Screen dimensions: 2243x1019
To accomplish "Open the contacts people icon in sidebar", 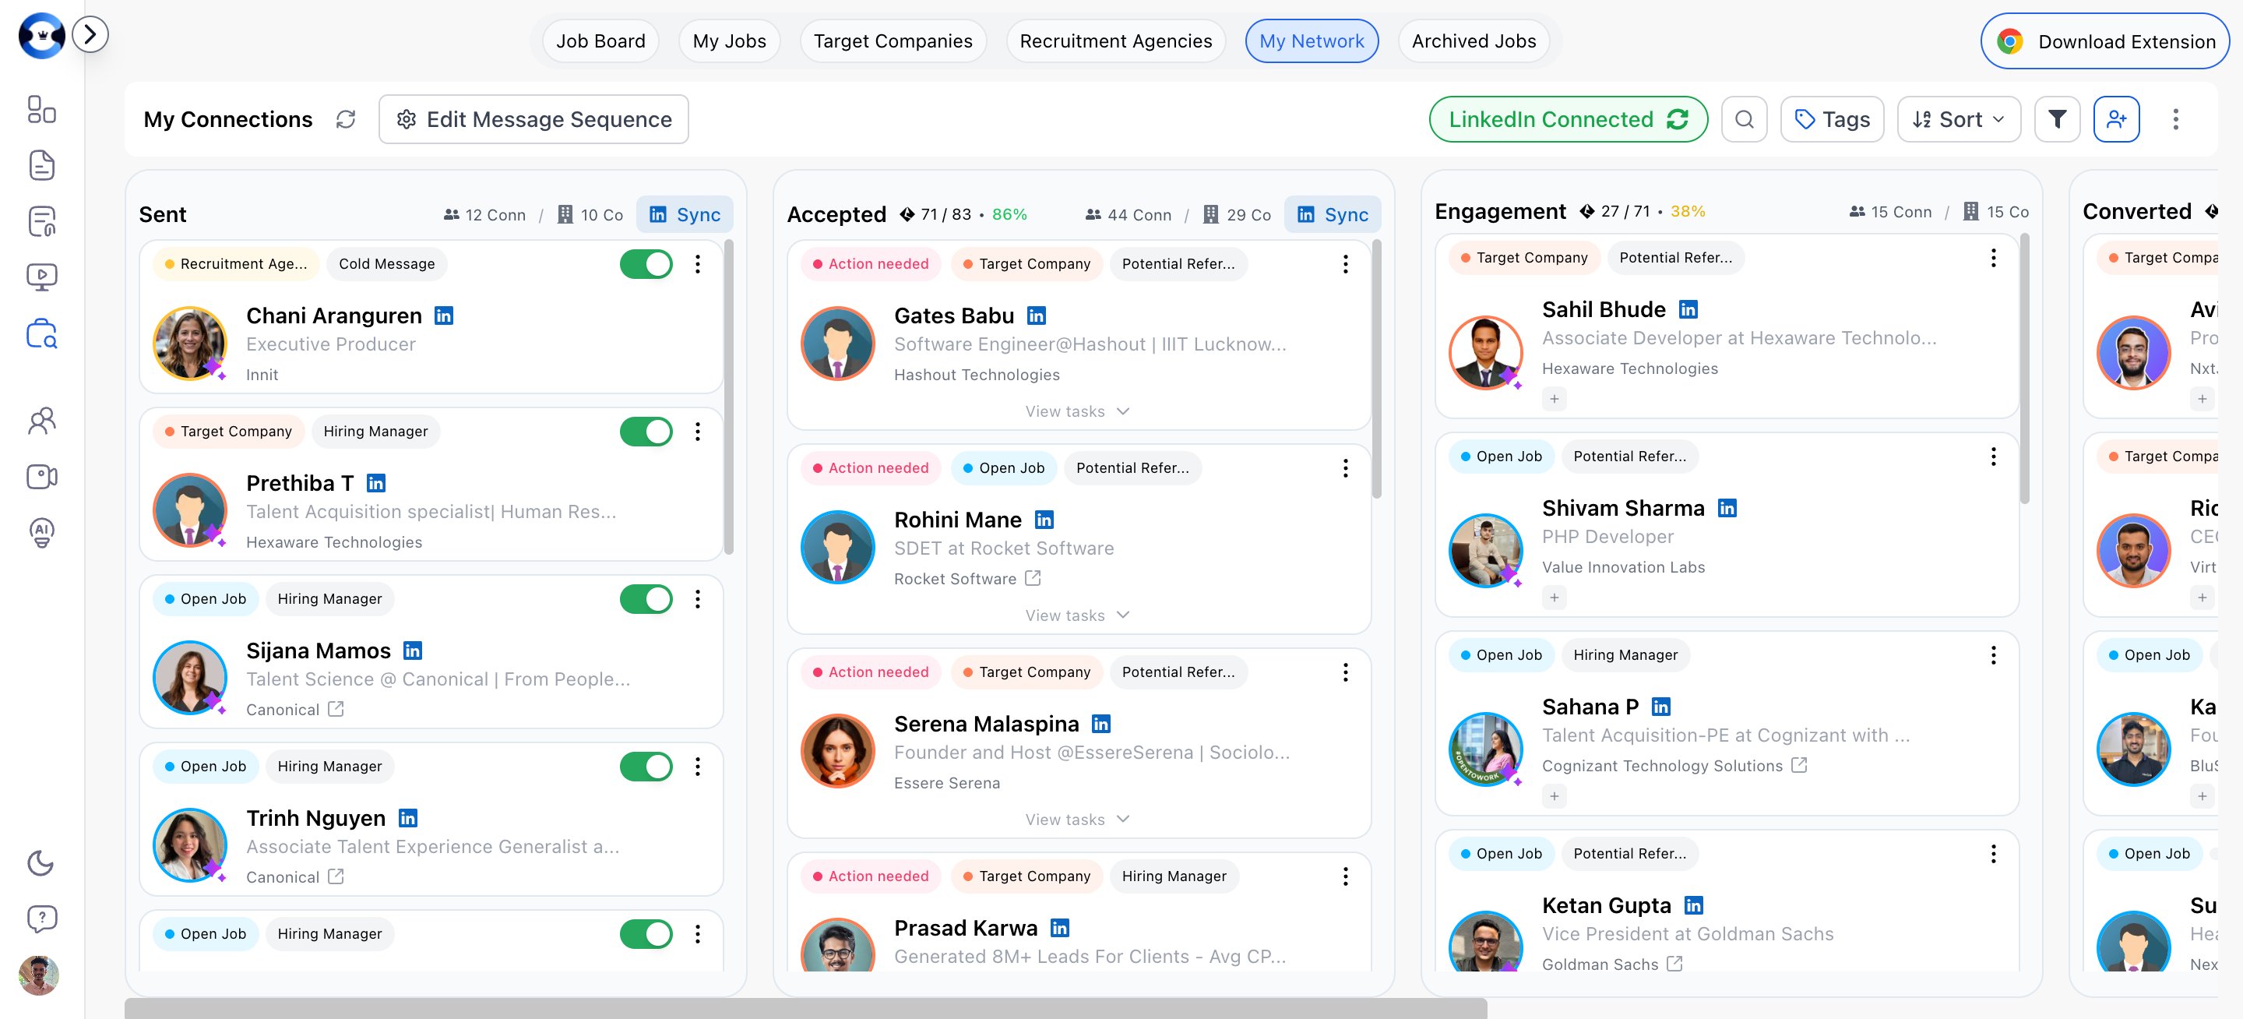I will [x=42, y=421].
